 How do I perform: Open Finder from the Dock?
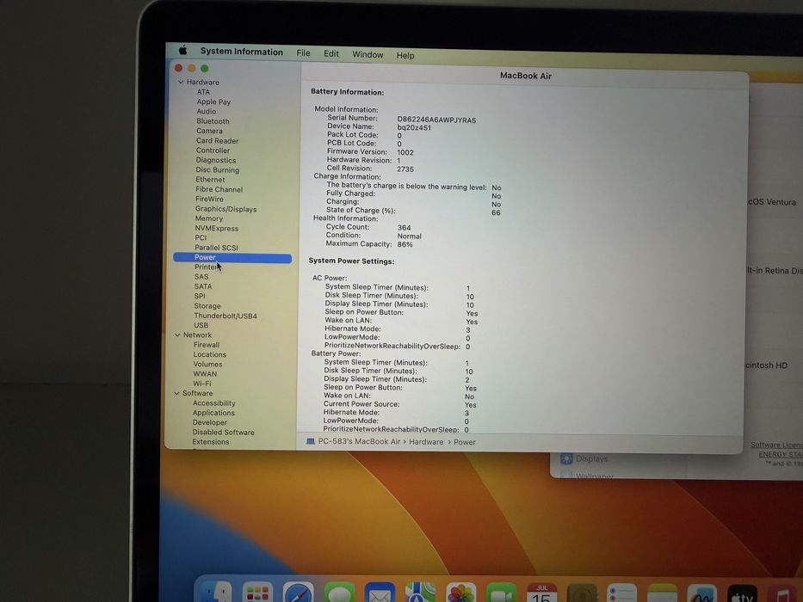coord(216,592)
